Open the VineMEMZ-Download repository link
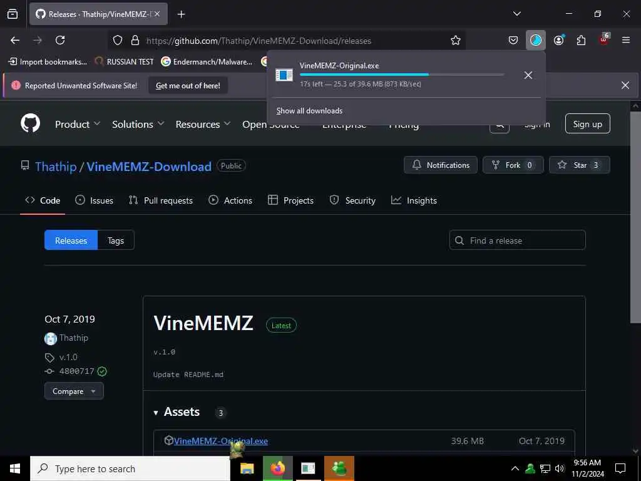This screenshot has height=481, width=641. point(149,167)
